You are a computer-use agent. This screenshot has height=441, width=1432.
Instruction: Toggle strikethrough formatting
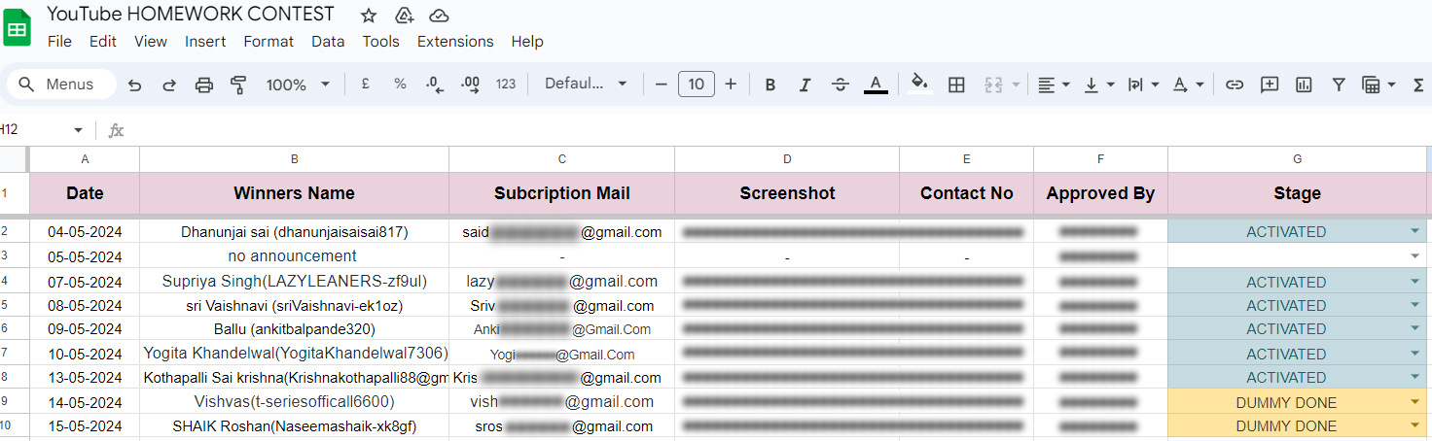pyautogui.click(x=840, y=85)
